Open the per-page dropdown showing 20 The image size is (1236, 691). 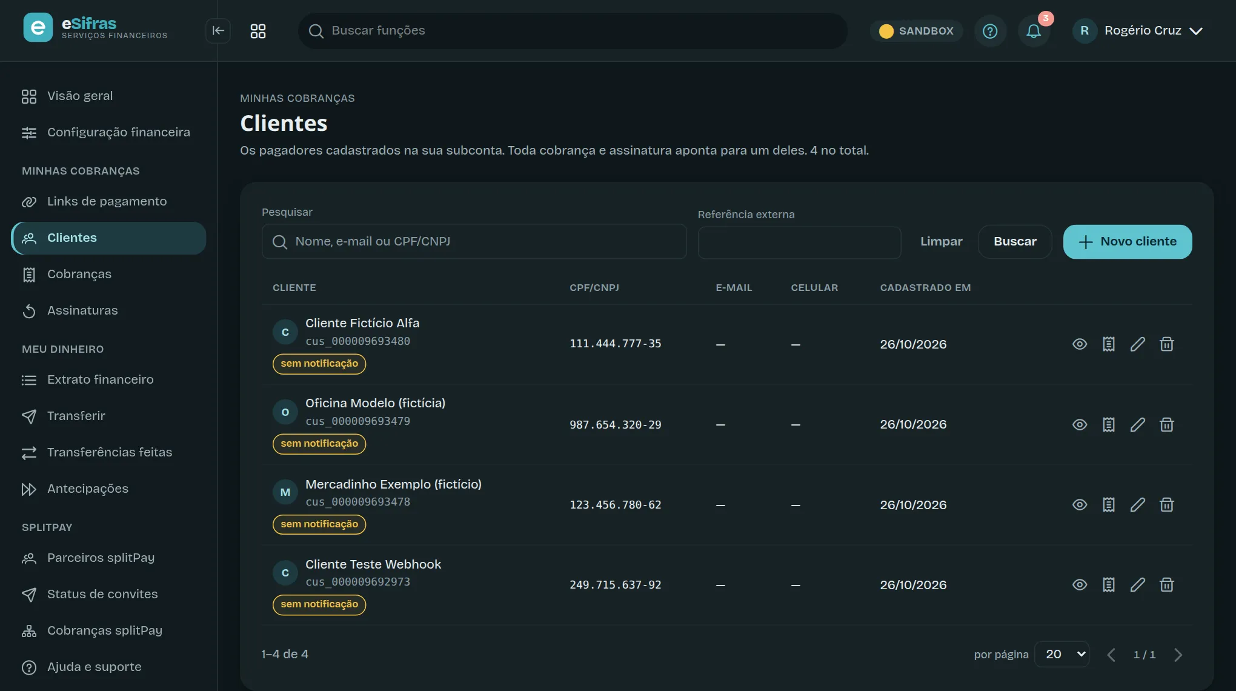[x=1062, y=655]
